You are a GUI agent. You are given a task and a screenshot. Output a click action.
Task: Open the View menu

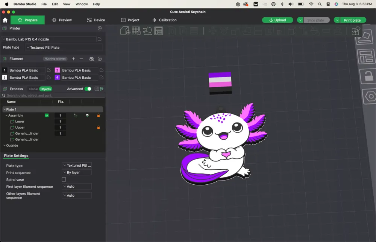[67, 4]
